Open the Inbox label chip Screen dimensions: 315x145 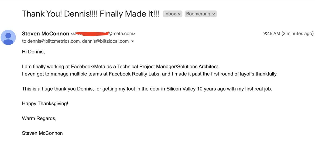(170, 14)
